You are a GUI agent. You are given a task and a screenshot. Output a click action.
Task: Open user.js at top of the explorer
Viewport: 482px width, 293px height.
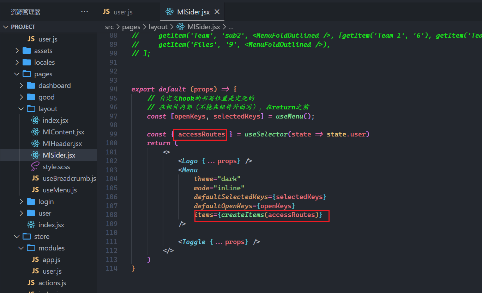(48, 39)
